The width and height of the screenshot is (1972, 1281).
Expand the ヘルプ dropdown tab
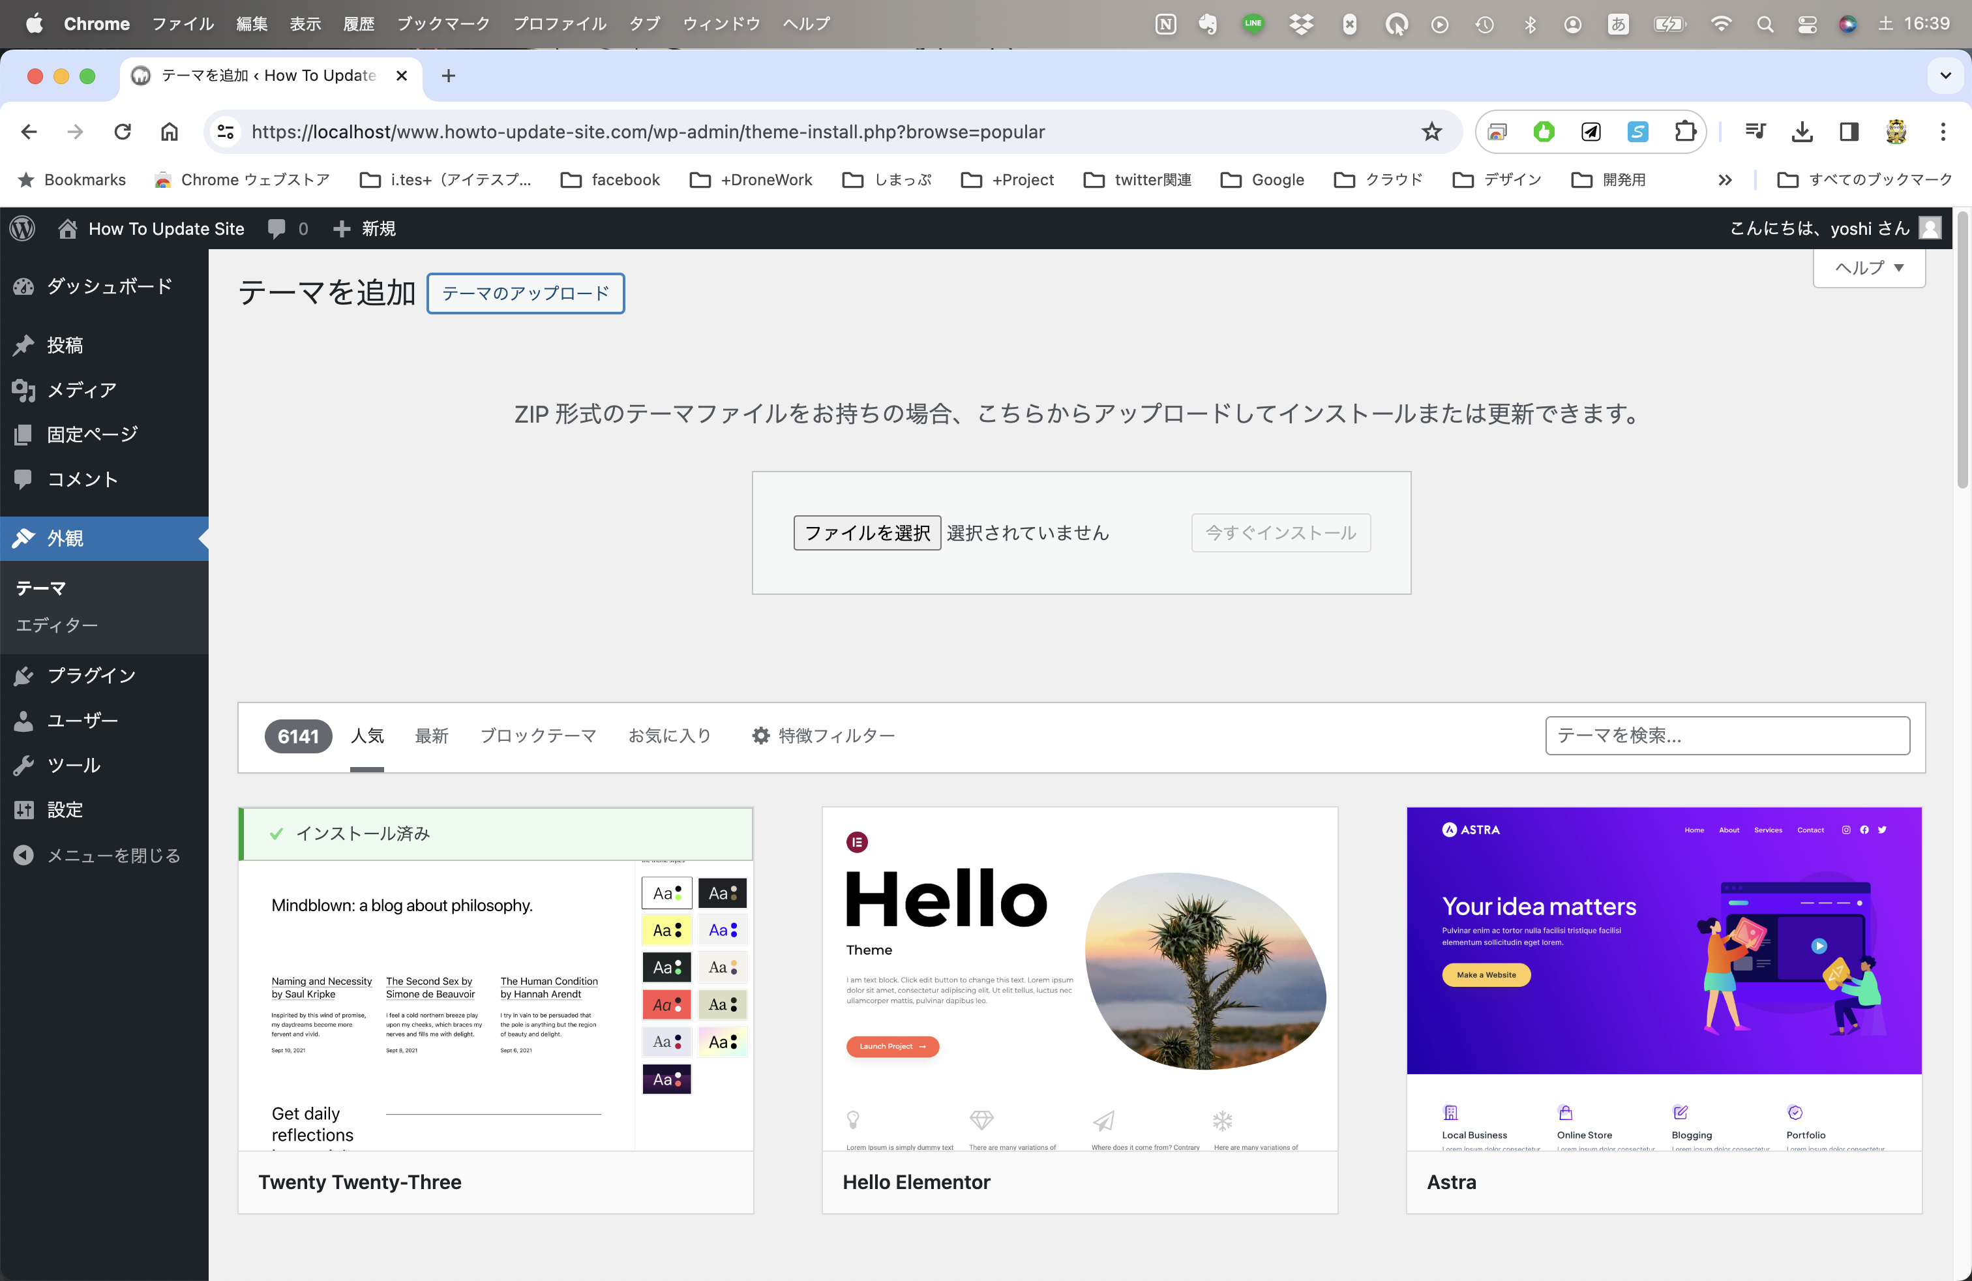[x=1868, y=267]
